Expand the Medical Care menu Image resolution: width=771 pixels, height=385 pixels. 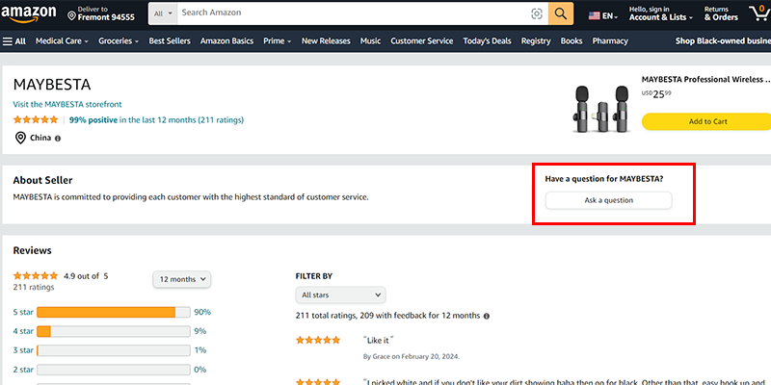point(62,41)
